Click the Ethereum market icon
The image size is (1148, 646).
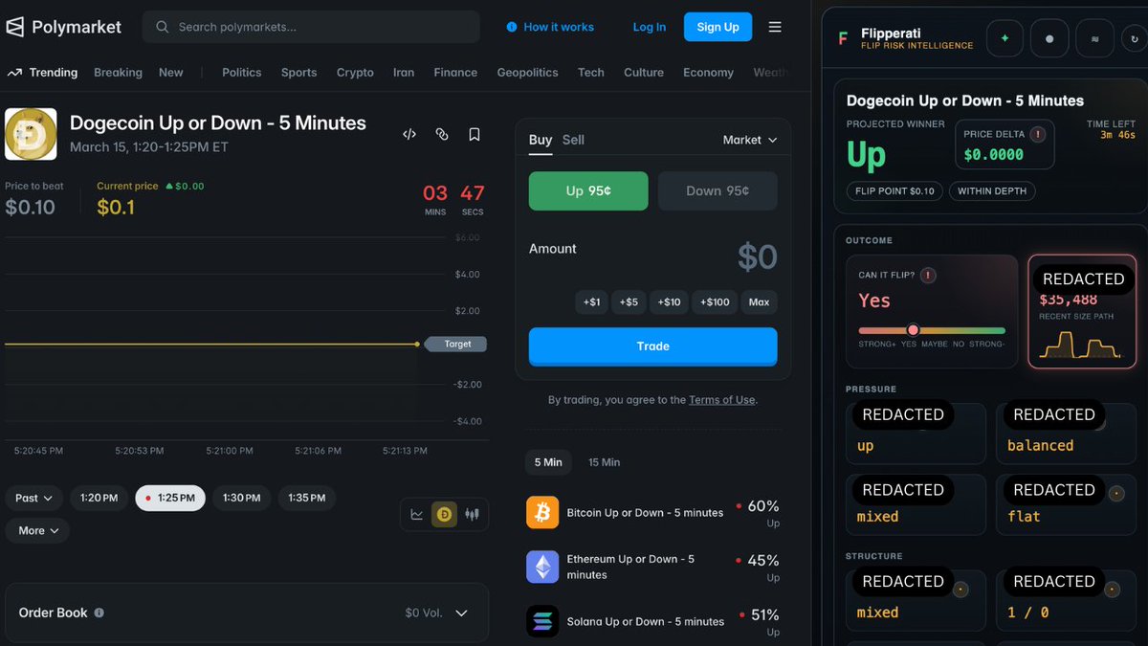click(542, 567)
